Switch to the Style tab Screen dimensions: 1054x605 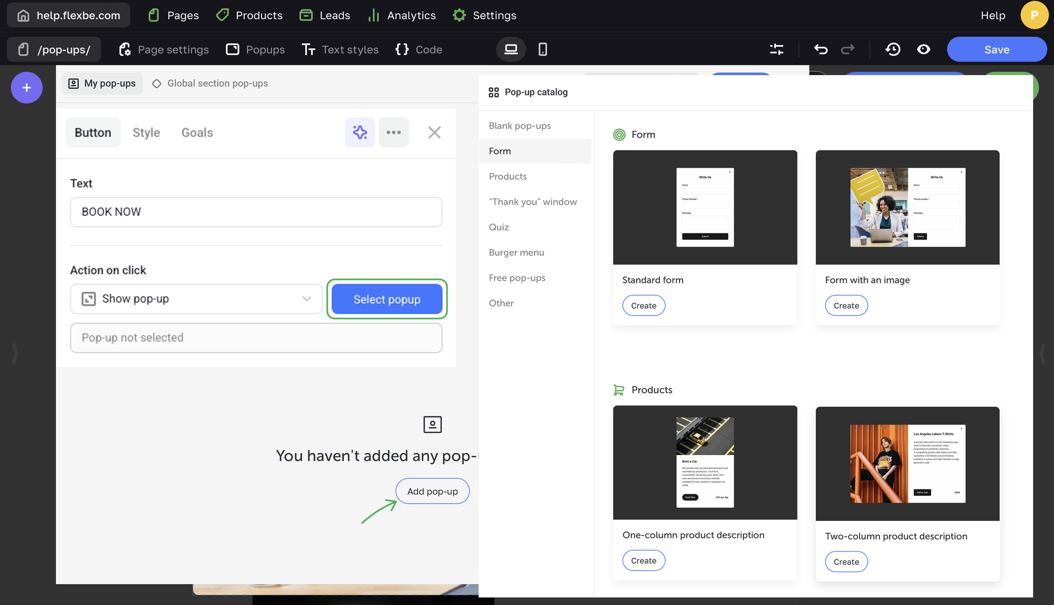click(146, 133)
